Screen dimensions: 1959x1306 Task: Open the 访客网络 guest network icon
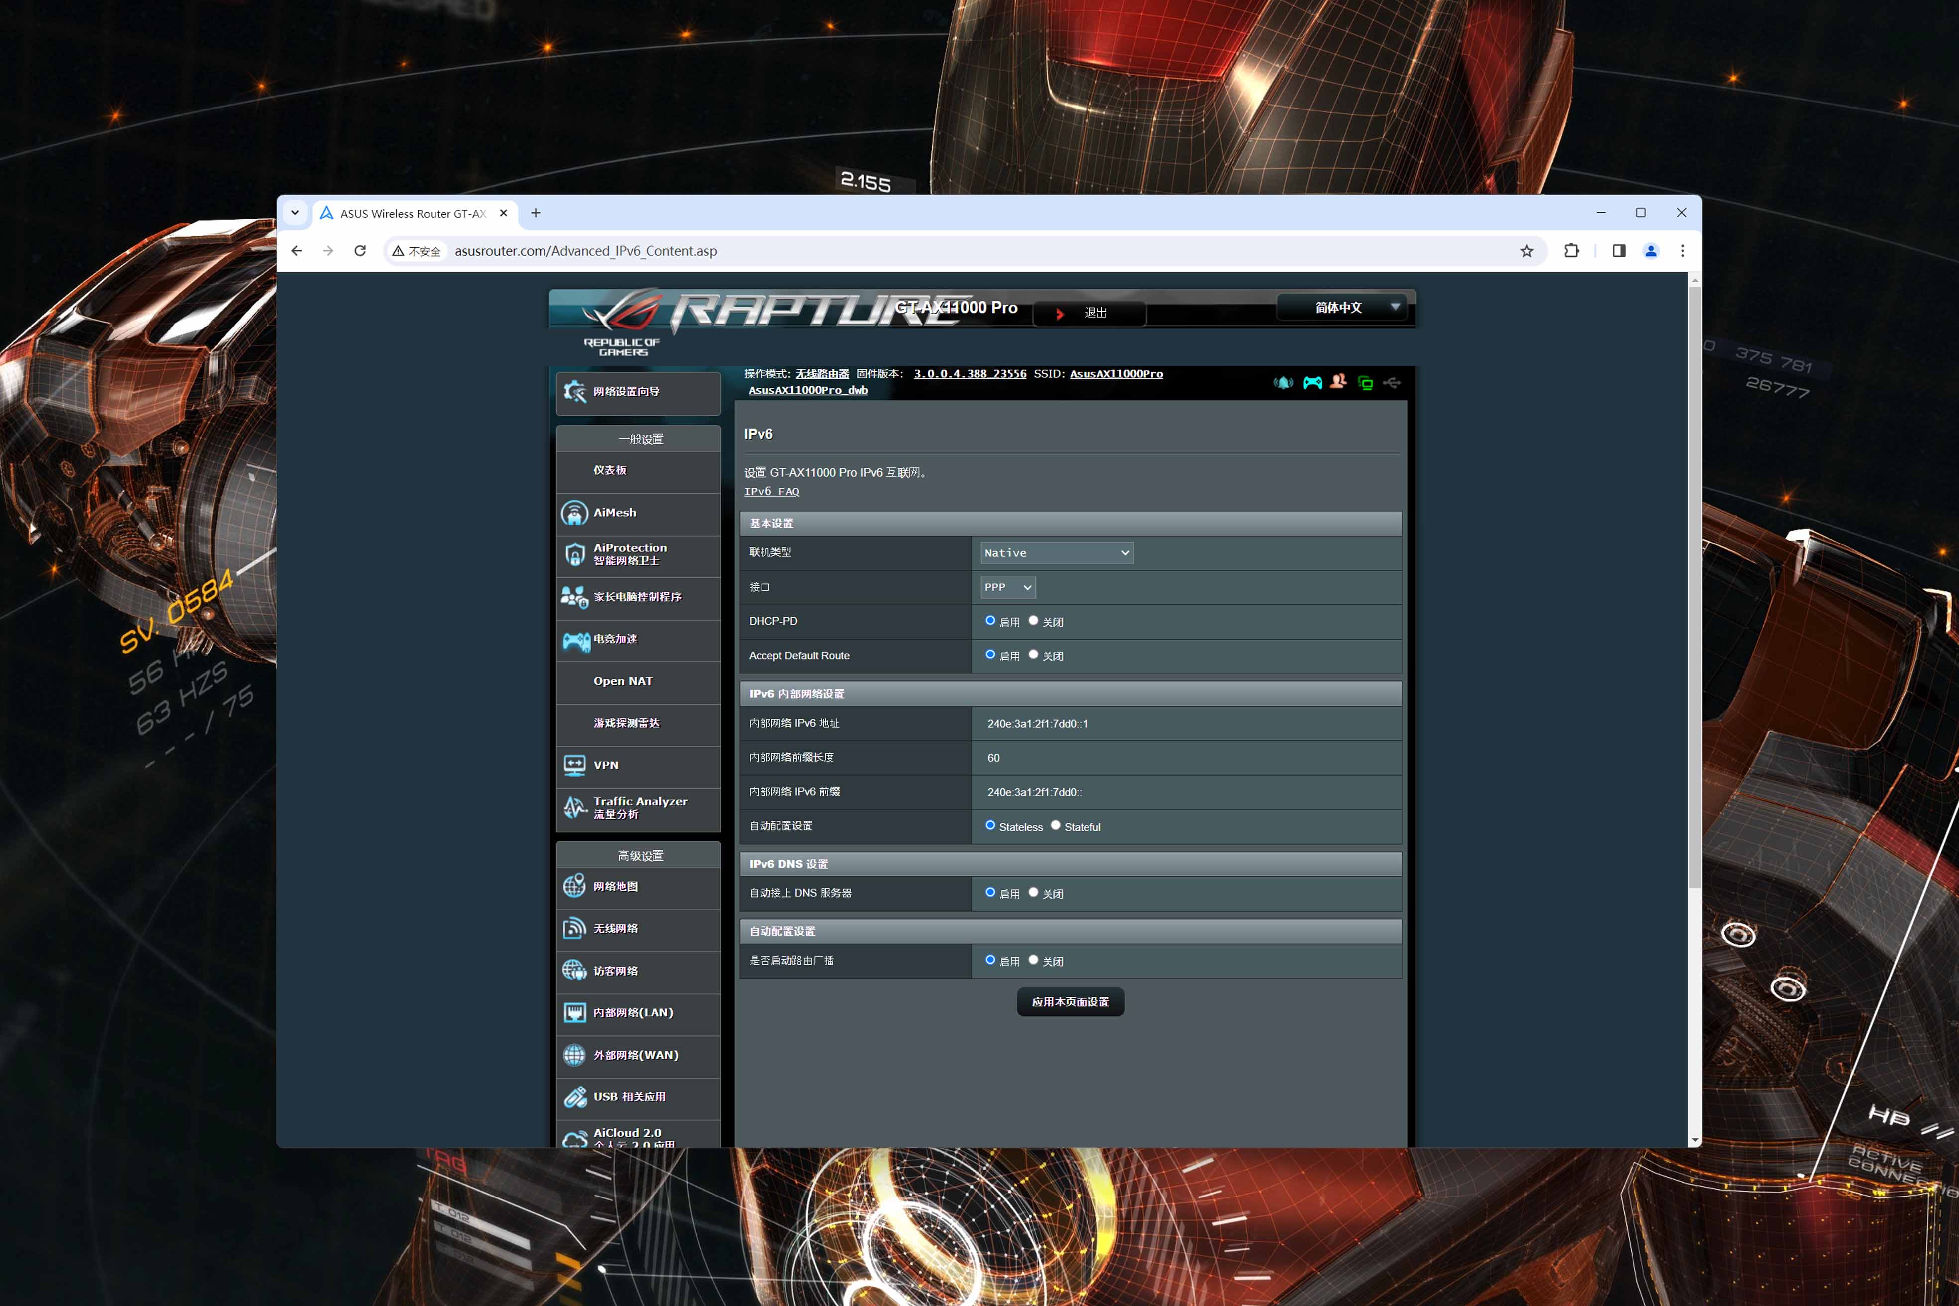tap(575, 971)
